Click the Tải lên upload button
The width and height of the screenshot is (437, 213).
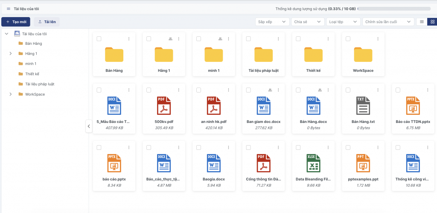pos(47,22)
